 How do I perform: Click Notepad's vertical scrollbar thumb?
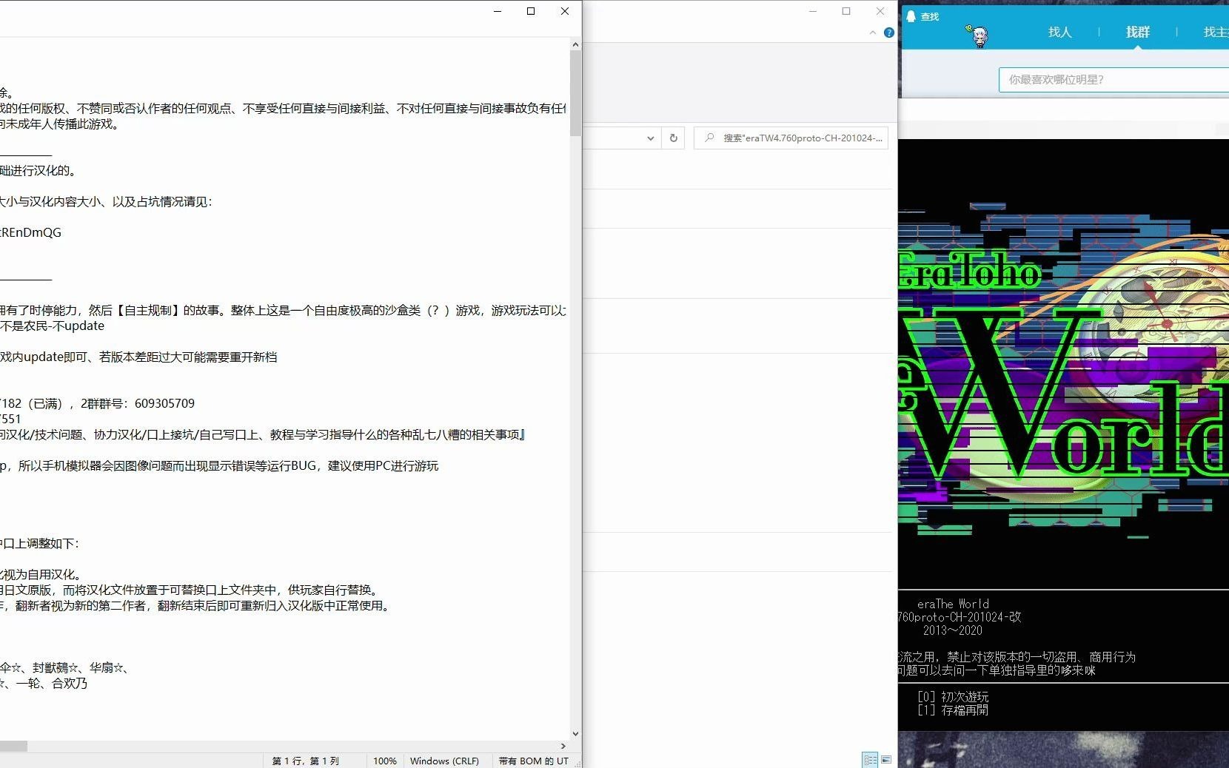(575, 93)
